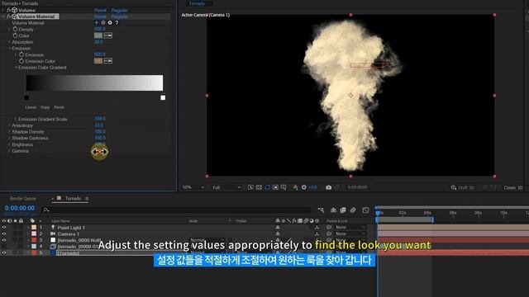Image resolution: width=529 pixels, height=297 pixels.
Task: Open the Full resolution dropdown
Action: tap(226, 187)
